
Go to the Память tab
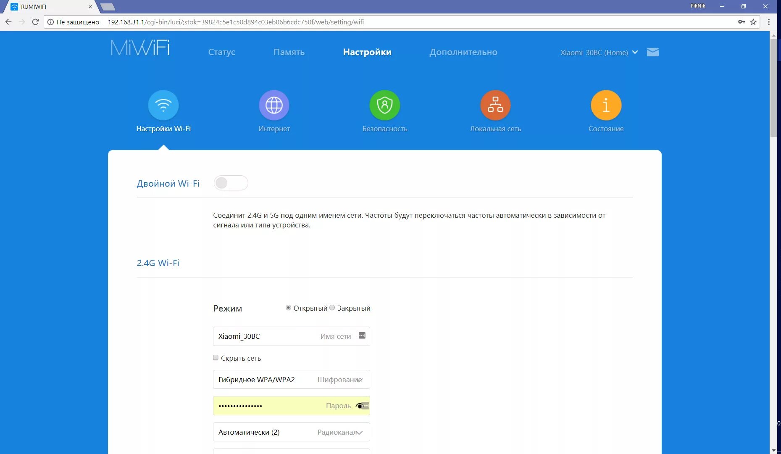tap(289, 52)
